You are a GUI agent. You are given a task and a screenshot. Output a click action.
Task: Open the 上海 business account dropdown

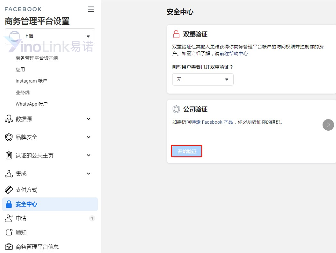pyautogui.click(x=50, y=36)
